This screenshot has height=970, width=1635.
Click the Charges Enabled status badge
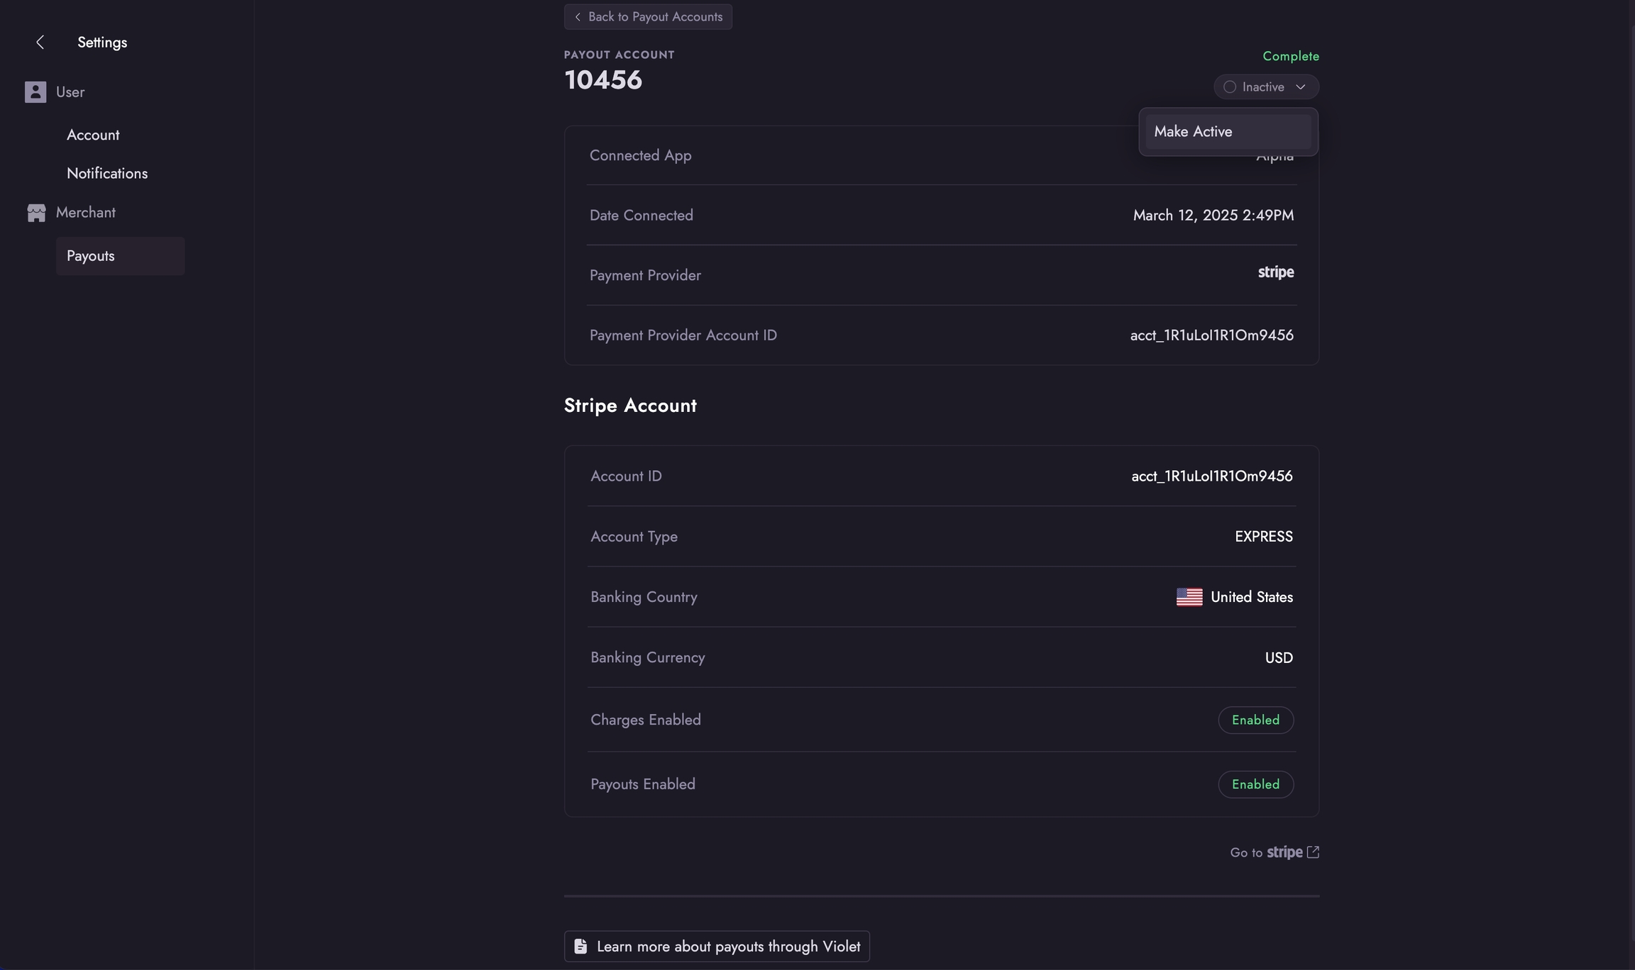click(x=1255, y=720)
